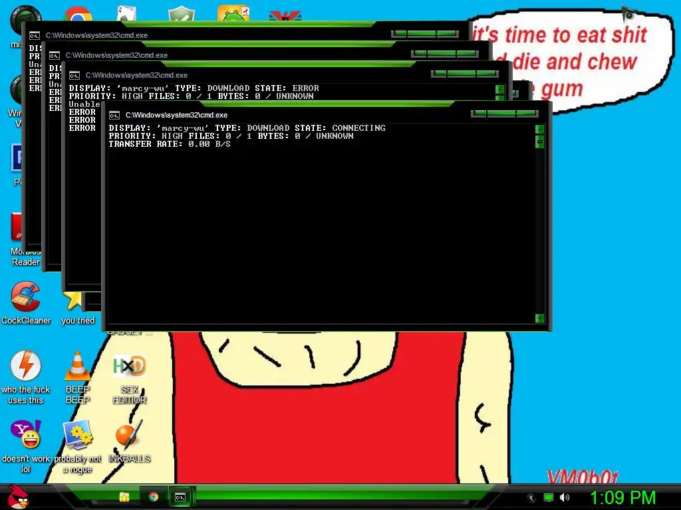The image size is (681, 510).
Task: Open the system menu icon of the rearmost cmd window
Action: tap(35, 36)
